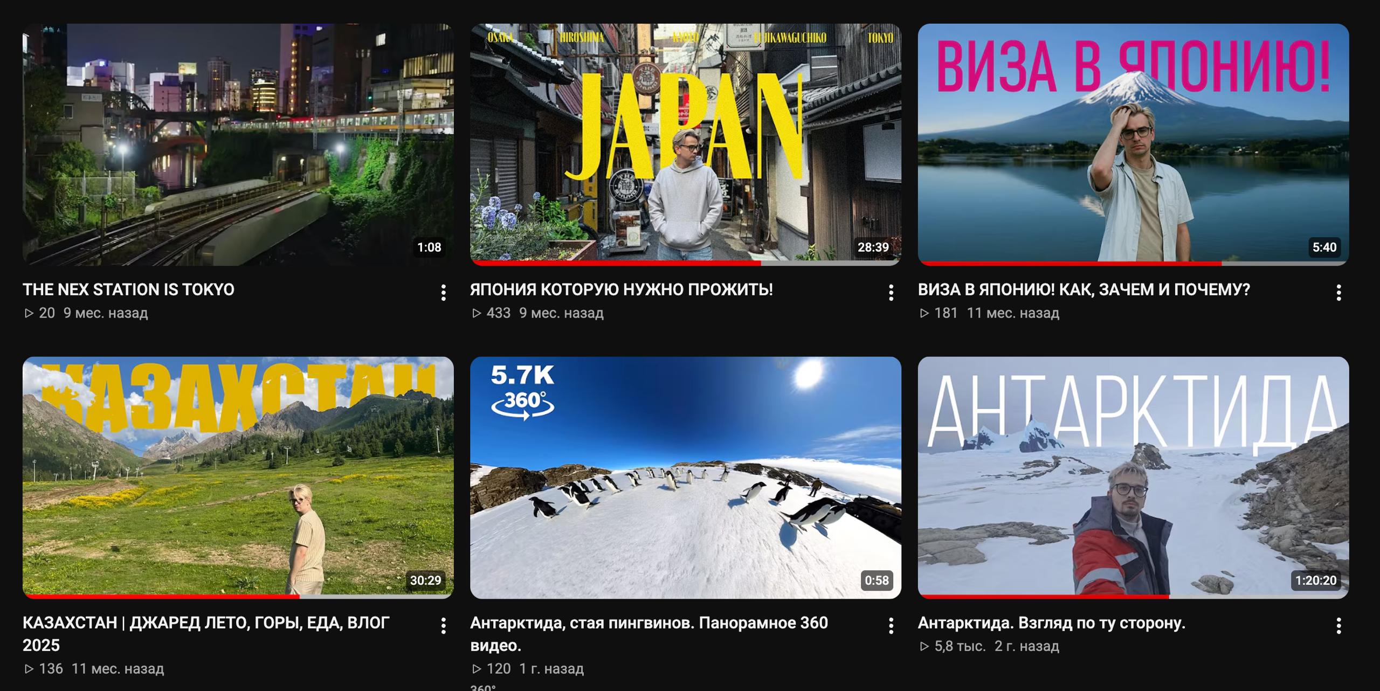Click title ВИЗА В ЯПОНИЮ! КАК, ЗАЧЕМ И ПОЧЕМУ?
1380x691 pixels.
(x=1084, y=290)
